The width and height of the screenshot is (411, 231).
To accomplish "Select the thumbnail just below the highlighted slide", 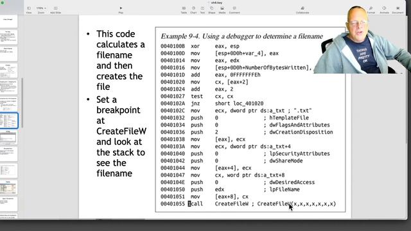I will coord(8,137).
